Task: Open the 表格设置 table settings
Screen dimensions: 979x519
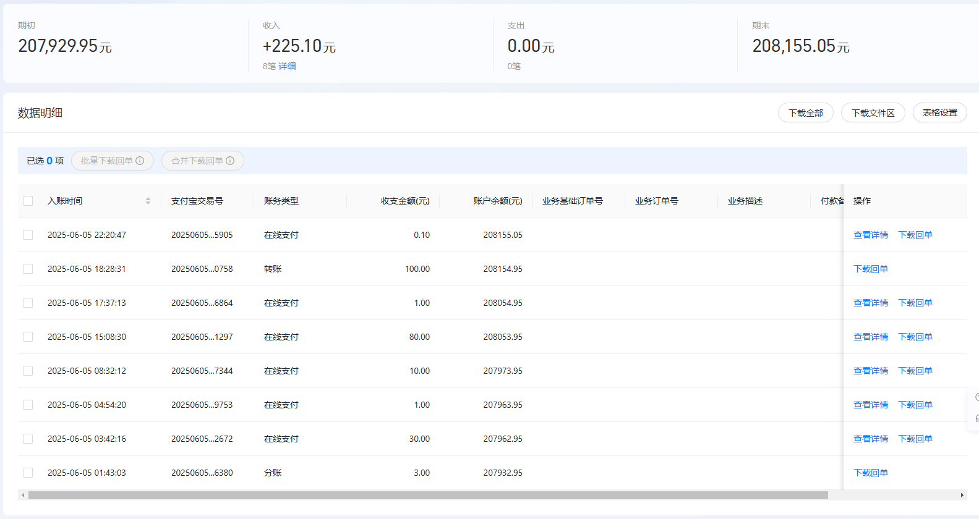Action: point(939,112)
